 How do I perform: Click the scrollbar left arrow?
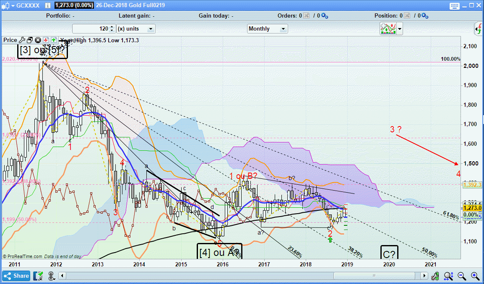62,276
